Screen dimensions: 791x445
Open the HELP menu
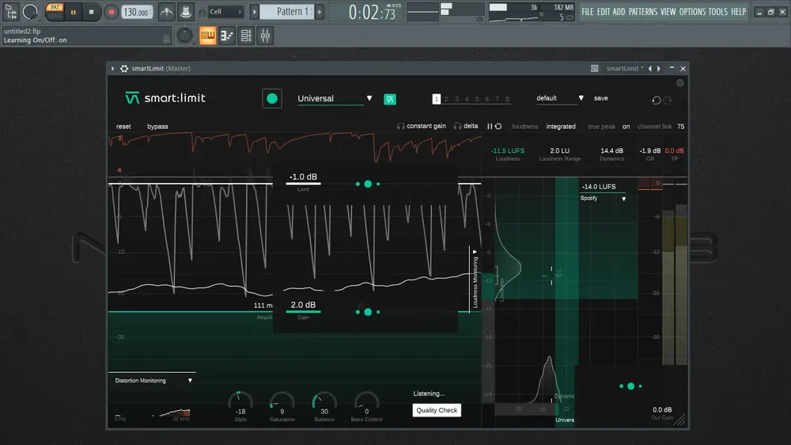[739, 12]
